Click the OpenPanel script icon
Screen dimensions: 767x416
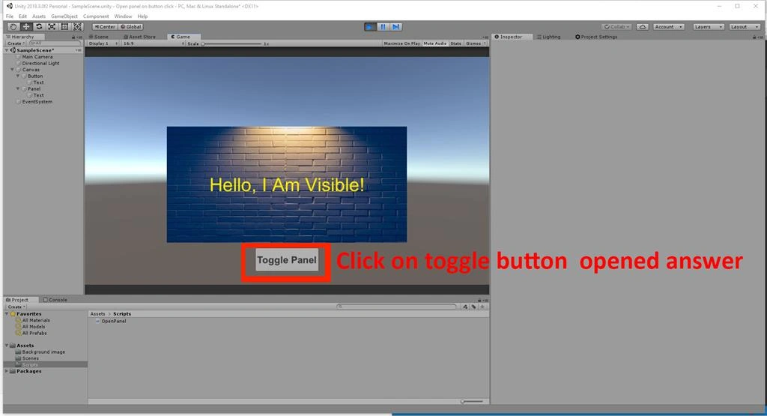click(97, 321)
